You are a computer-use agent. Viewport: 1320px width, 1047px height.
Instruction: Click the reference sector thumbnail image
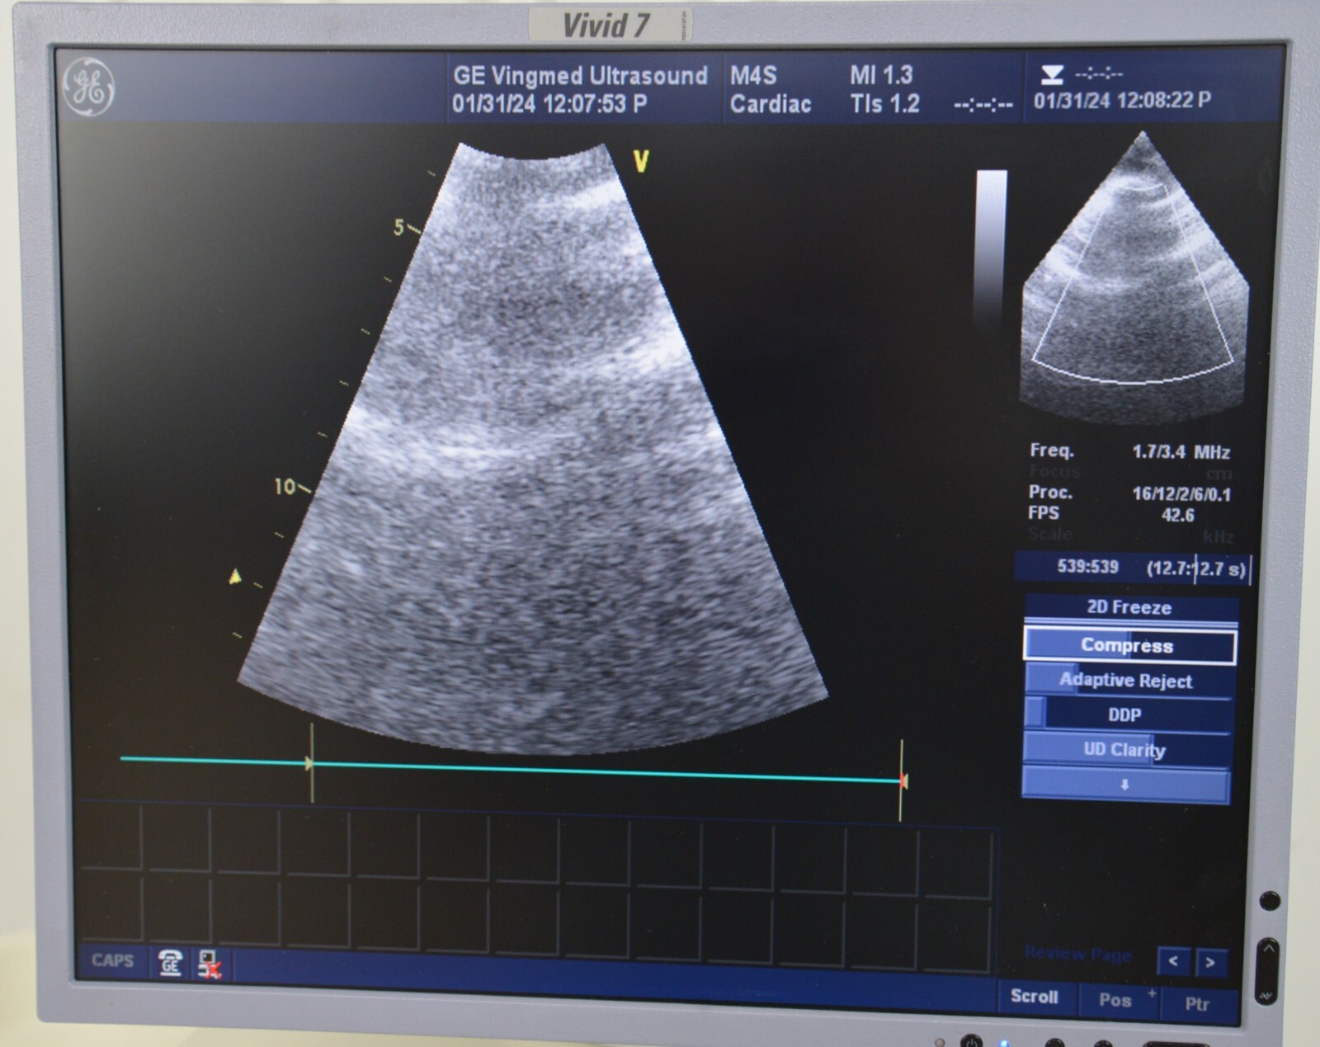1134,281
